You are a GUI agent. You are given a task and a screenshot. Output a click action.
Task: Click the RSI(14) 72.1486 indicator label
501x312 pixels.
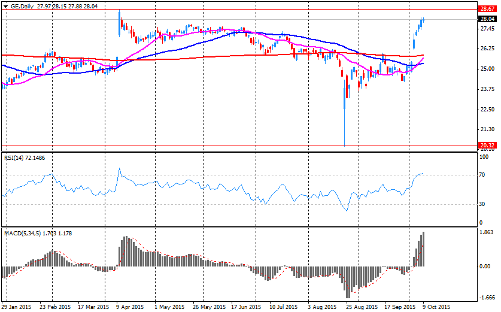click(25, 158)
